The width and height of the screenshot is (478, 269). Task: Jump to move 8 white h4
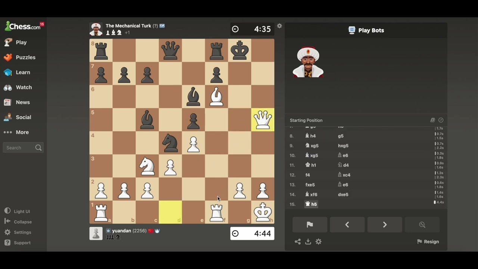[x=310, y=136]
